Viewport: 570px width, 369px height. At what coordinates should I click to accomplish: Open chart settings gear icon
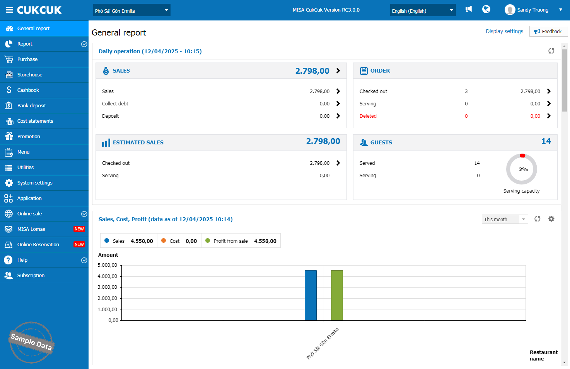click(551, 219)
